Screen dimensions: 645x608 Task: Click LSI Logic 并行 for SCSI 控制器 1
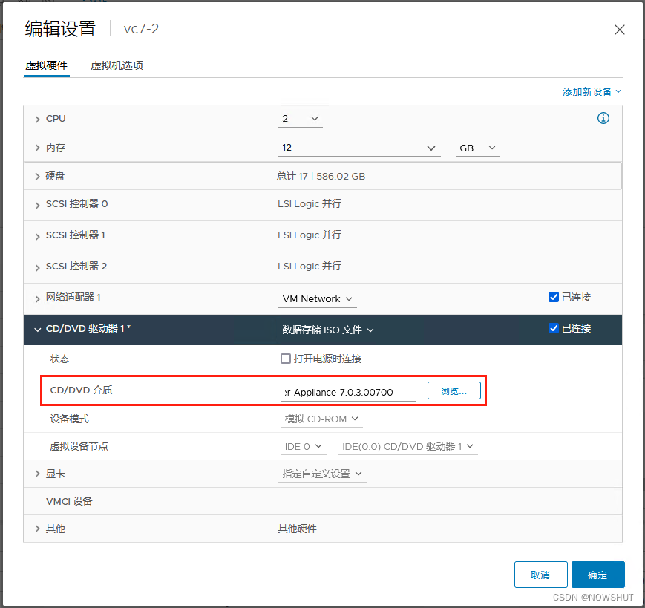310,235
